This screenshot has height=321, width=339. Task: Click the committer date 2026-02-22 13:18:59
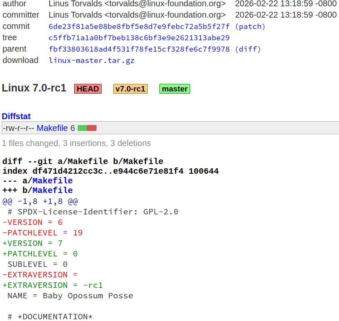[x=274, y=15]
